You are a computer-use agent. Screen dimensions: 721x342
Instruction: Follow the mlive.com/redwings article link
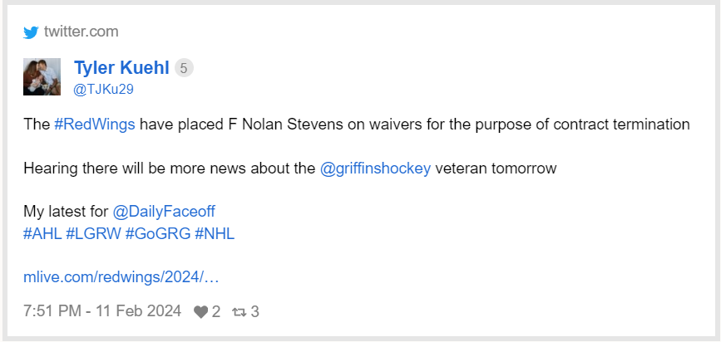coord(121,276)
